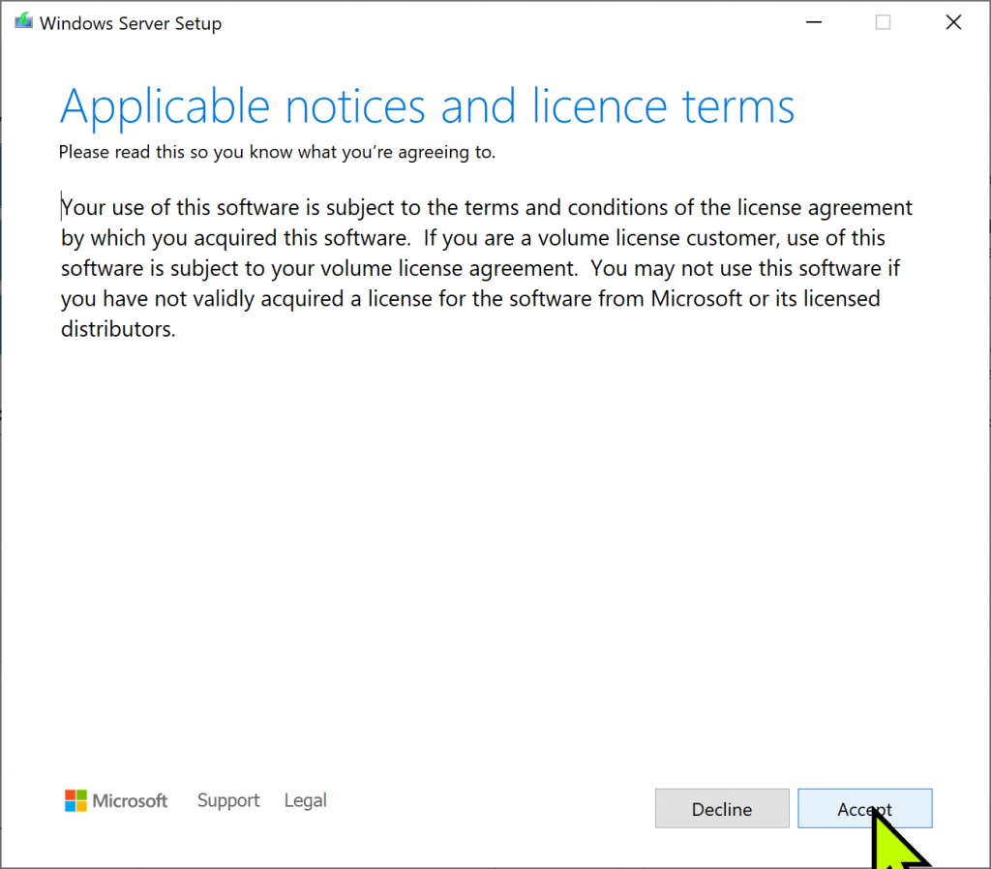
Task: Decline the licence terms
Action: pos(722,809)
